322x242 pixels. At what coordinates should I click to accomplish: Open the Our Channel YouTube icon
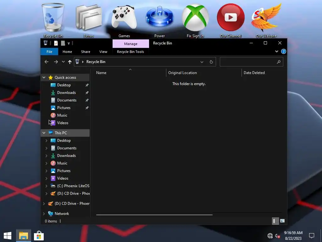(230, 20)
